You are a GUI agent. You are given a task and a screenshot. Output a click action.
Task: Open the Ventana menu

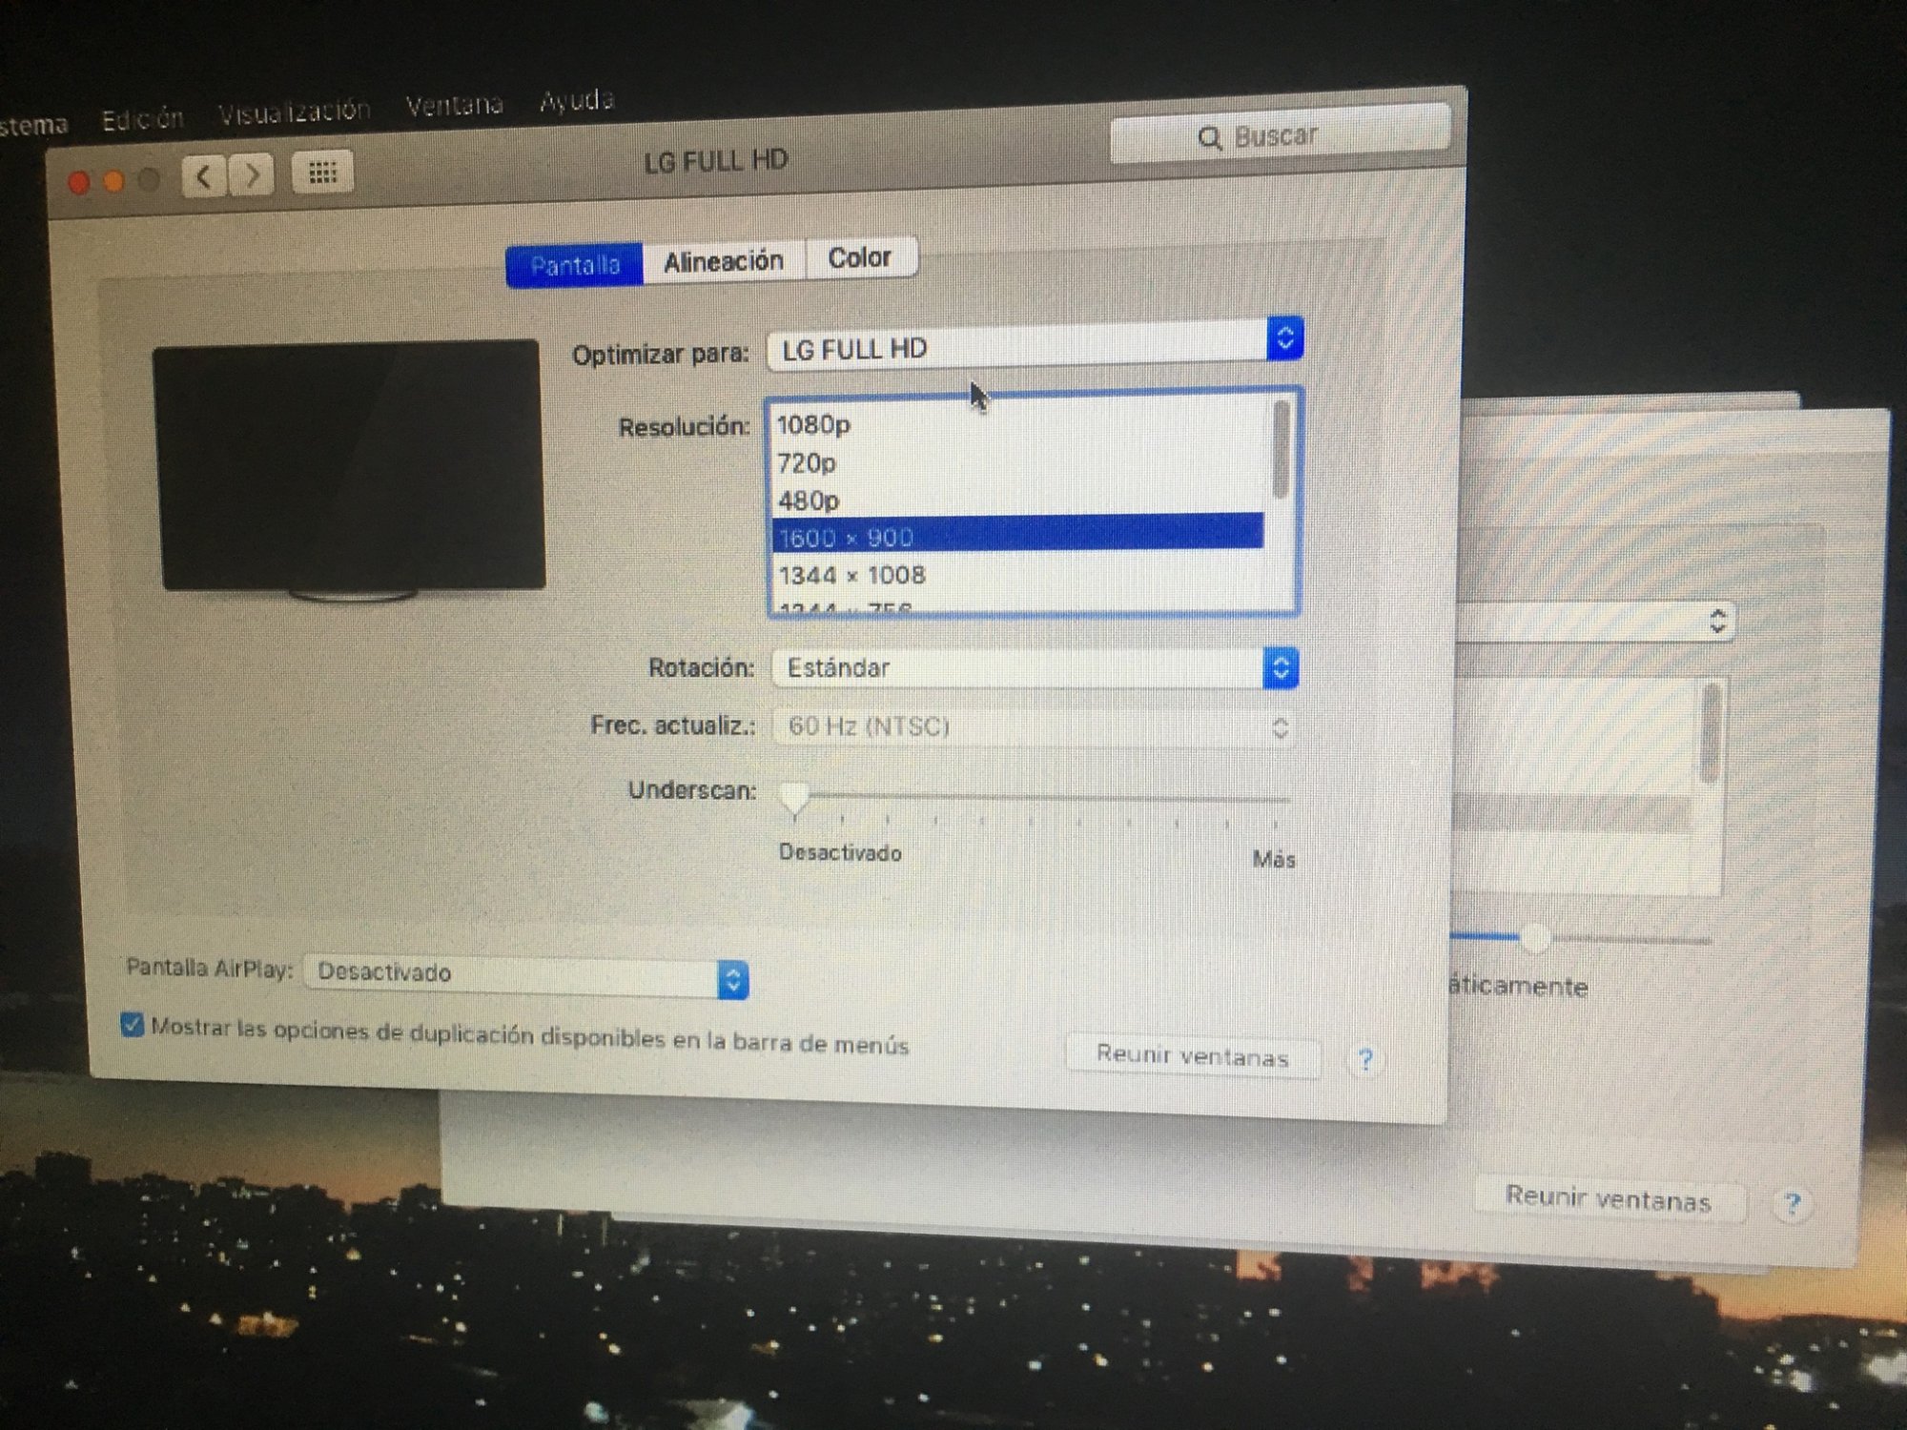(454, 104)
